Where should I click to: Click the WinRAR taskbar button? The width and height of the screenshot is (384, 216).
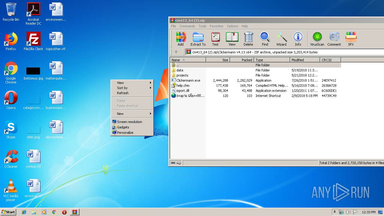pyautogui.click(x=75, y=212)
